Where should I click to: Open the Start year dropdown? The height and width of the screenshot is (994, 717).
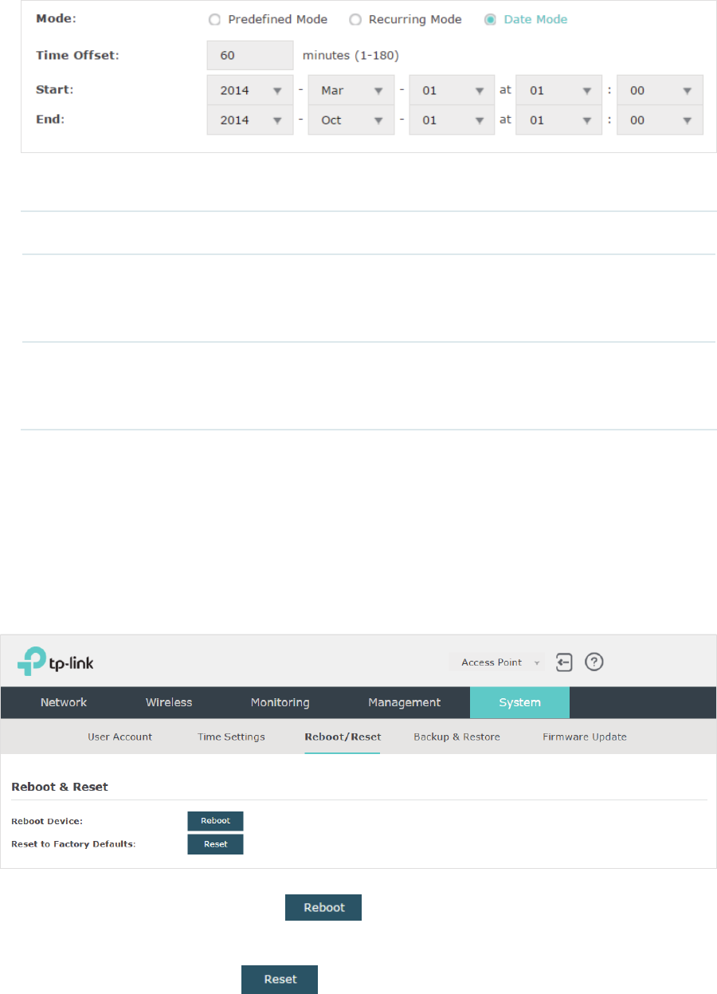click(x=250, y=90)
